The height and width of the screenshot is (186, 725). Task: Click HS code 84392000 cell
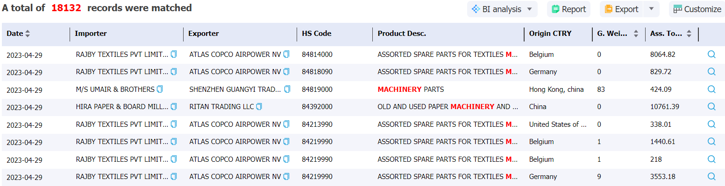pos(317,107)
